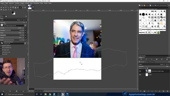
Task: Click the white background color swatch
Action: point(14,14)
